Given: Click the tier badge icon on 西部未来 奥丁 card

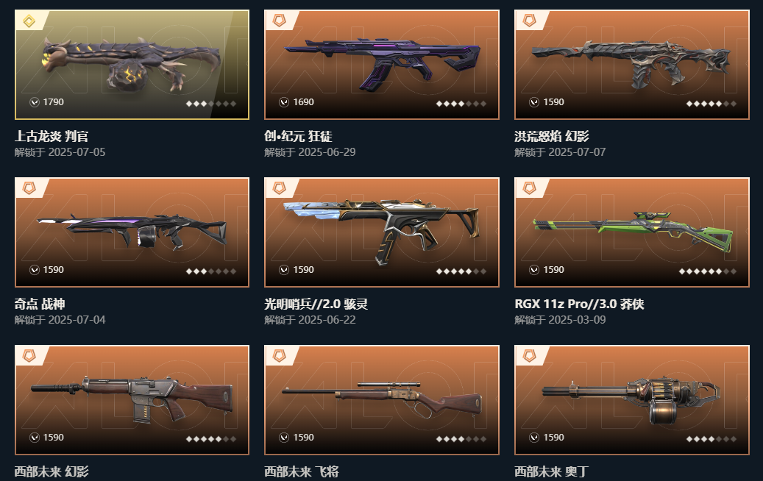Looking at the screenshot, I should (x=530, y=356).
